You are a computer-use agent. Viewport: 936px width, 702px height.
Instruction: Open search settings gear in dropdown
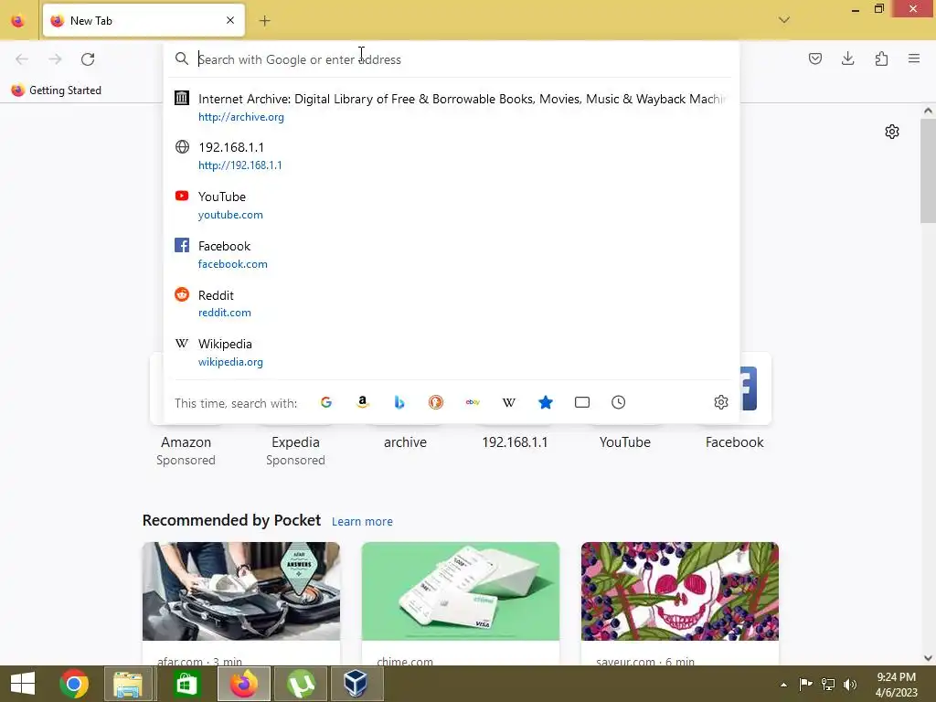point(721,402)
